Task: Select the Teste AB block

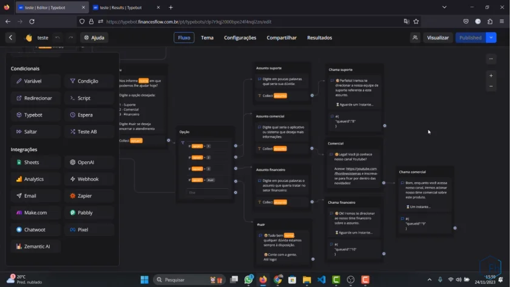Action: (x=89, y=132)
